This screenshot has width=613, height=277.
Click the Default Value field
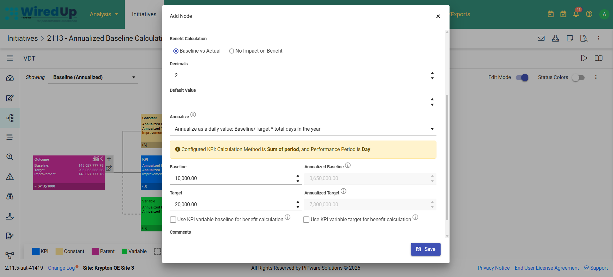(303, 102)
